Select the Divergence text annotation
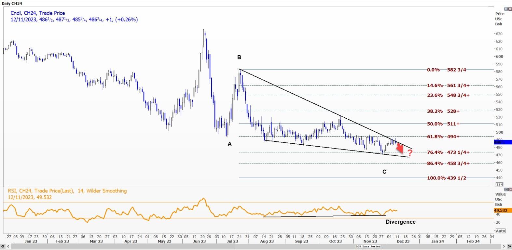 point(400,222)
